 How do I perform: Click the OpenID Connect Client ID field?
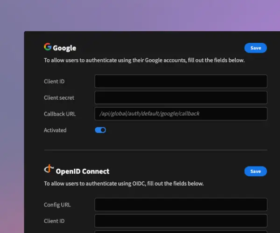click(x=181, y=221)
